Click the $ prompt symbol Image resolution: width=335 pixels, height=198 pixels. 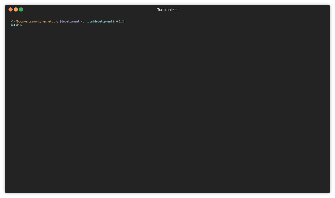point(21,25)
